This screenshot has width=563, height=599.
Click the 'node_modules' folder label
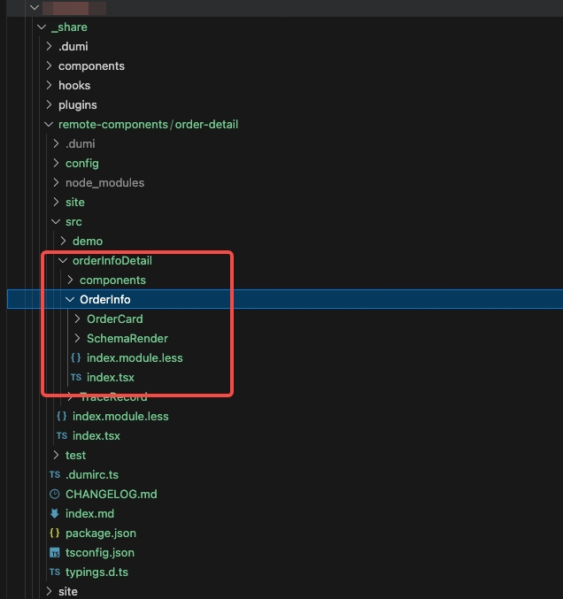104,182
